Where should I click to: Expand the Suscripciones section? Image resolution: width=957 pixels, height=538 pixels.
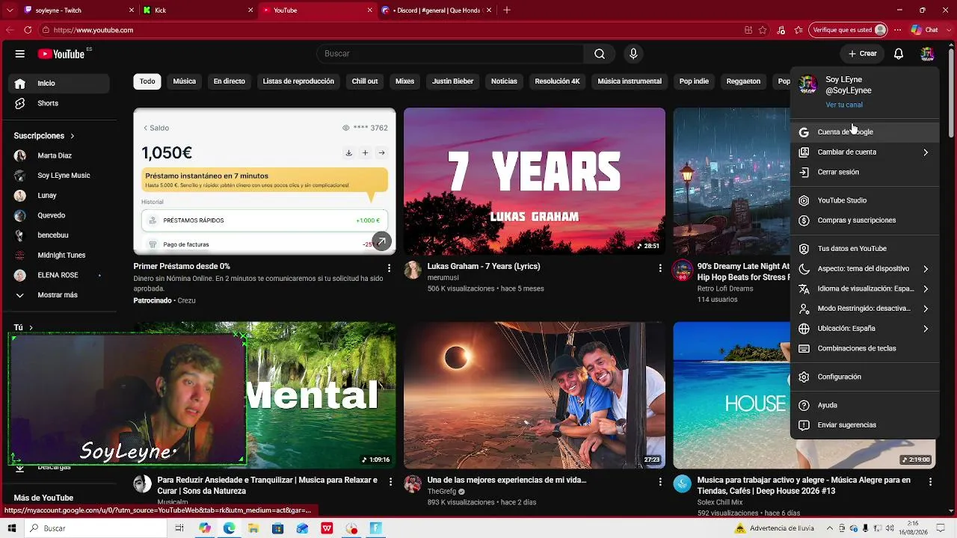pos(44,136)
